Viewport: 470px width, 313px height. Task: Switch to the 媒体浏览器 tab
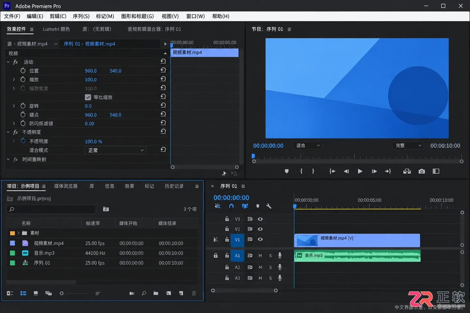[x=66, y=186]
